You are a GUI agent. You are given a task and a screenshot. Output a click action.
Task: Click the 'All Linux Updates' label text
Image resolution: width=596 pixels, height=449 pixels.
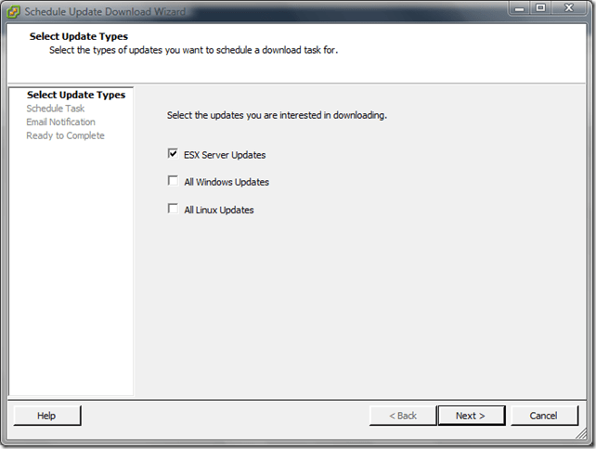[x=219, y=210]
